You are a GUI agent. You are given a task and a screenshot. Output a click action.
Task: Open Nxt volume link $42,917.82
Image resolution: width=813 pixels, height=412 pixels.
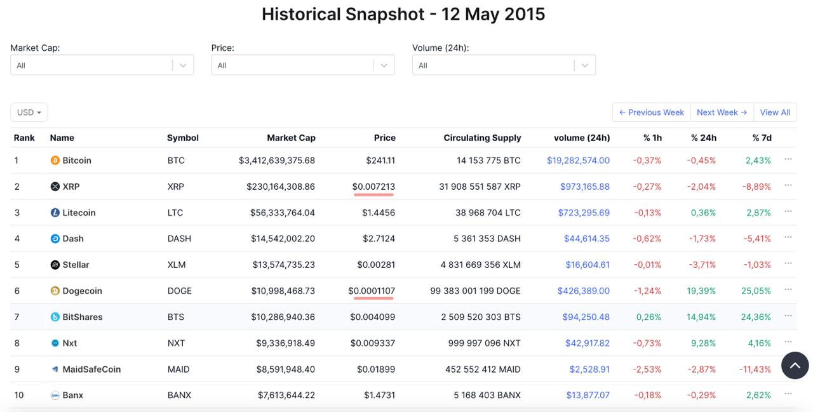588,343
